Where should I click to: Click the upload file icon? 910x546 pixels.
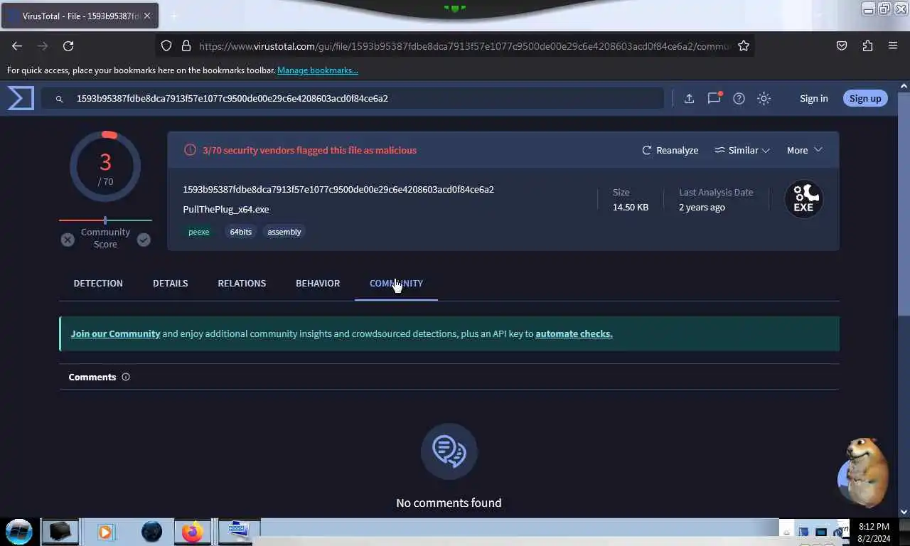click(689, 99)
